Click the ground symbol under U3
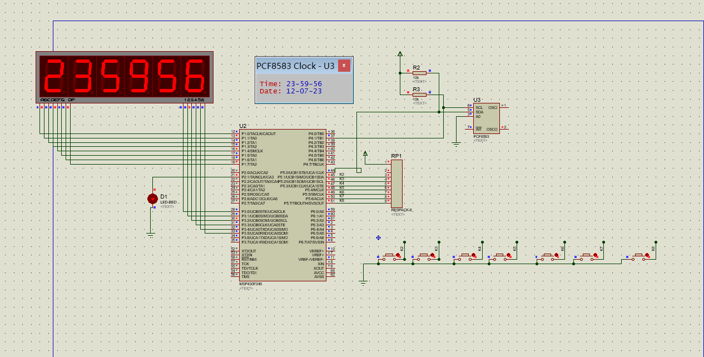This screenshot has height=357, width=704. (457, 144)
